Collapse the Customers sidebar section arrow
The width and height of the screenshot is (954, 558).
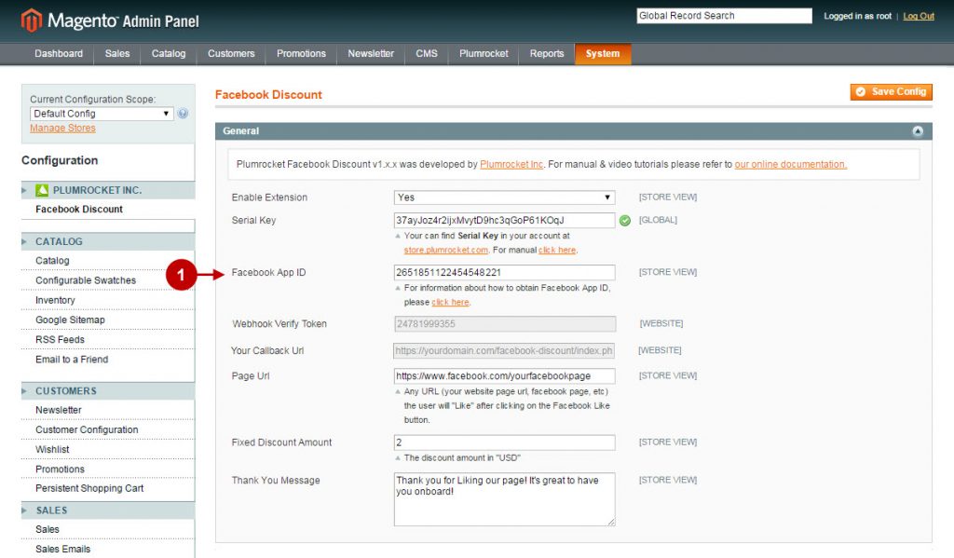pos(24,390)
